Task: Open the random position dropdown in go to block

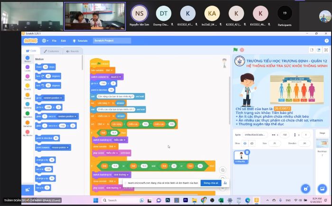Action: pyautogui.click(x=53, y=98)
